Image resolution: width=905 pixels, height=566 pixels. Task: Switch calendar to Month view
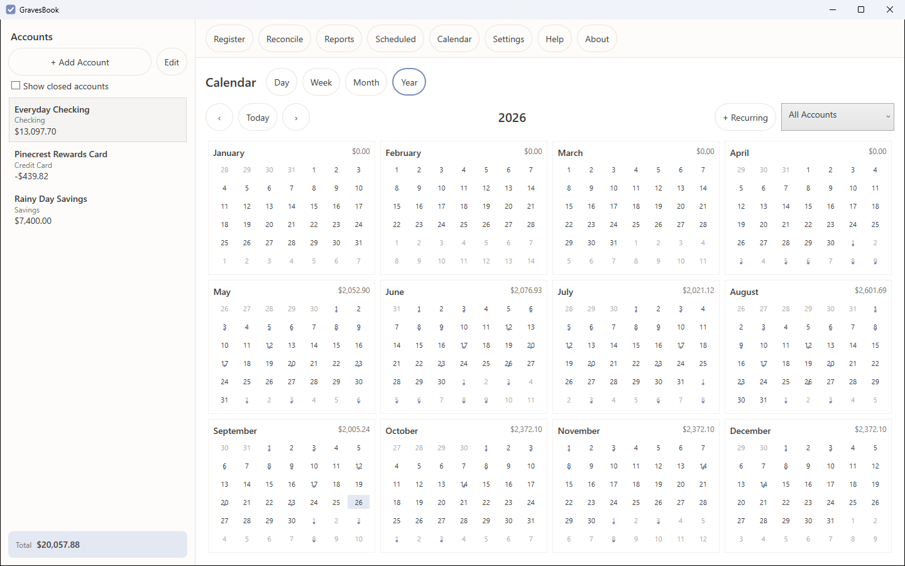[x=366, y=82]
